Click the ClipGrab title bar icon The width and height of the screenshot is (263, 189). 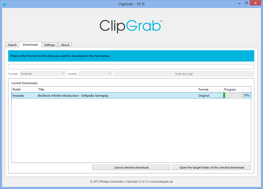click(5, 4)
